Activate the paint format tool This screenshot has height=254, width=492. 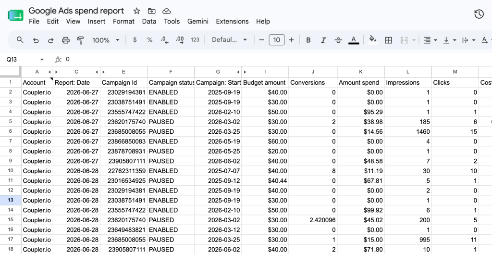point(80,40)
